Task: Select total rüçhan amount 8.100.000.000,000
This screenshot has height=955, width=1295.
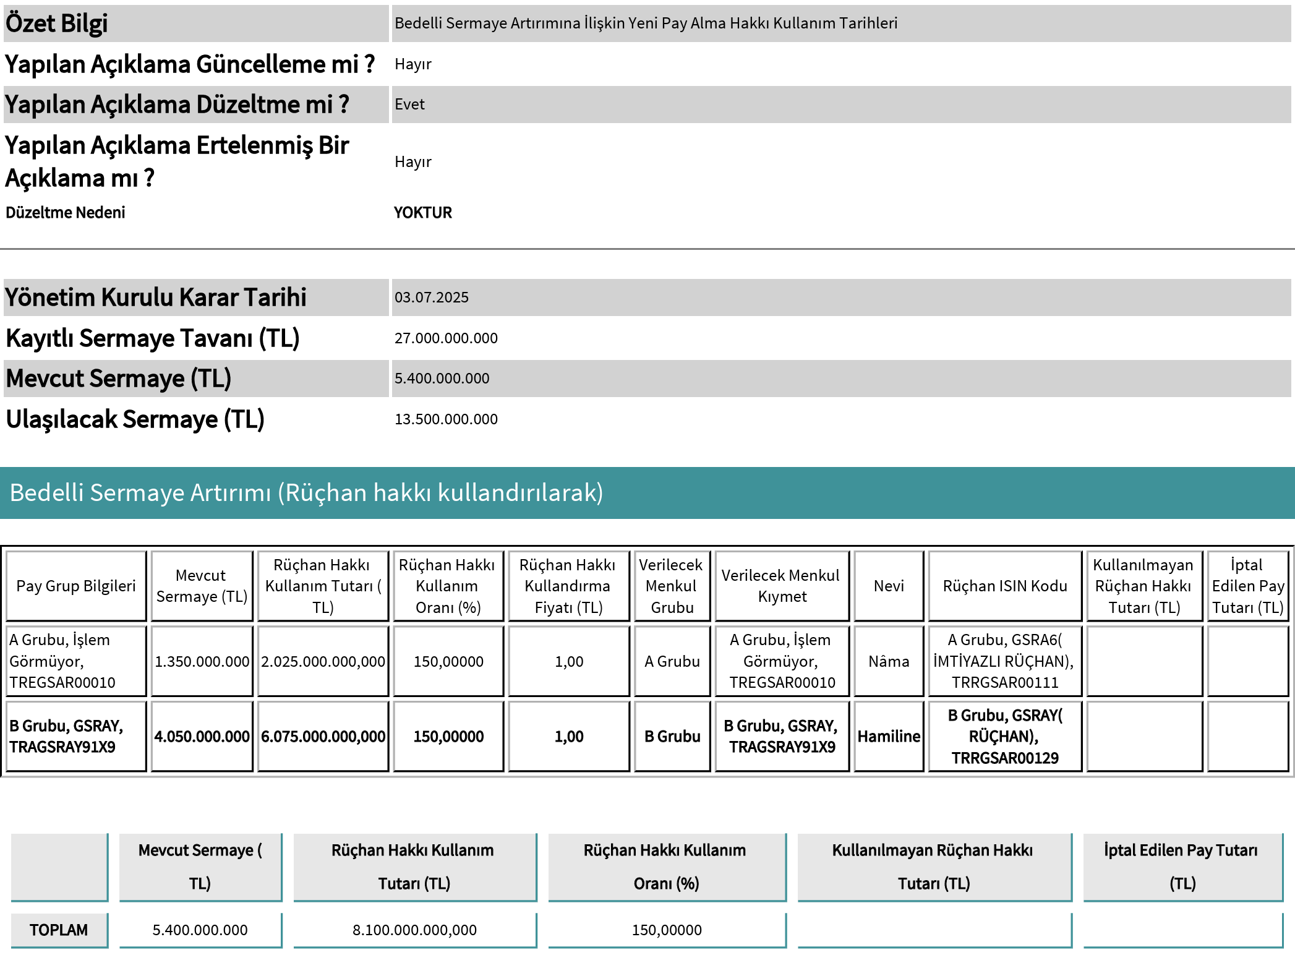Action: tap(415, 930)
